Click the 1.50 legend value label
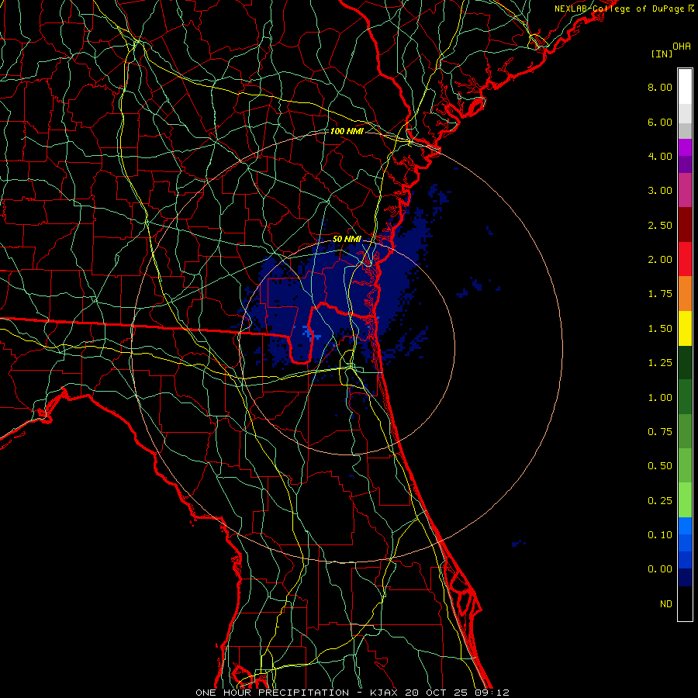The height and width of the screenshot is (698, 698). [660, 329]
